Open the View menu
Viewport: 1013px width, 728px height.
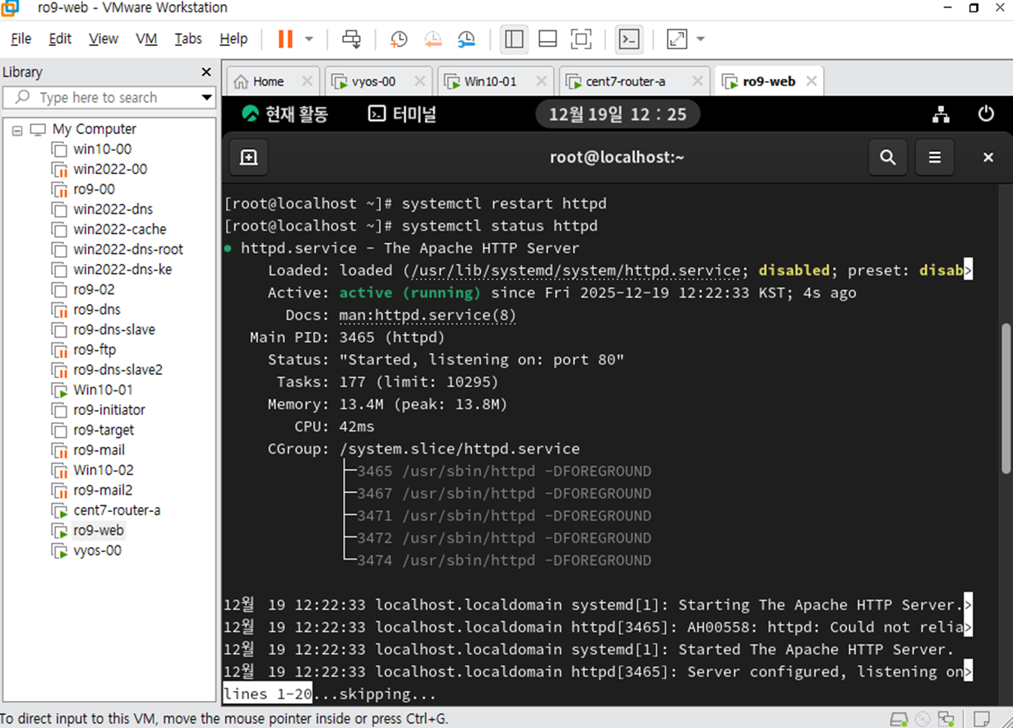104,39
